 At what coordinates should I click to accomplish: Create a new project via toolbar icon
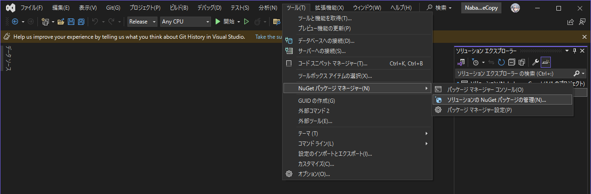click(45, 22)
